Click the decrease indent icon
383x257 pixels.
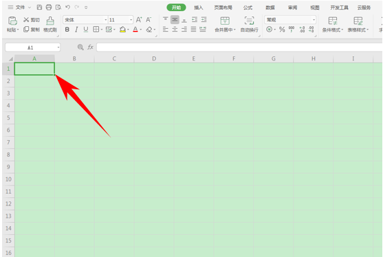click(x=195, y=19)
